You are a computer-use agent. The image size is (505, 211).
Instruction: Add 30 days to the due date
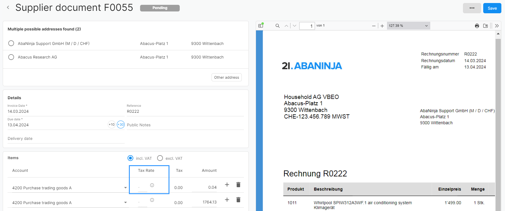[x=121, y=124]
